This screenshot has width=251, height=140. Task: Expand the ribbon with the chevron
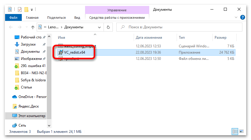pyautogui.click(x=236, y=17)
